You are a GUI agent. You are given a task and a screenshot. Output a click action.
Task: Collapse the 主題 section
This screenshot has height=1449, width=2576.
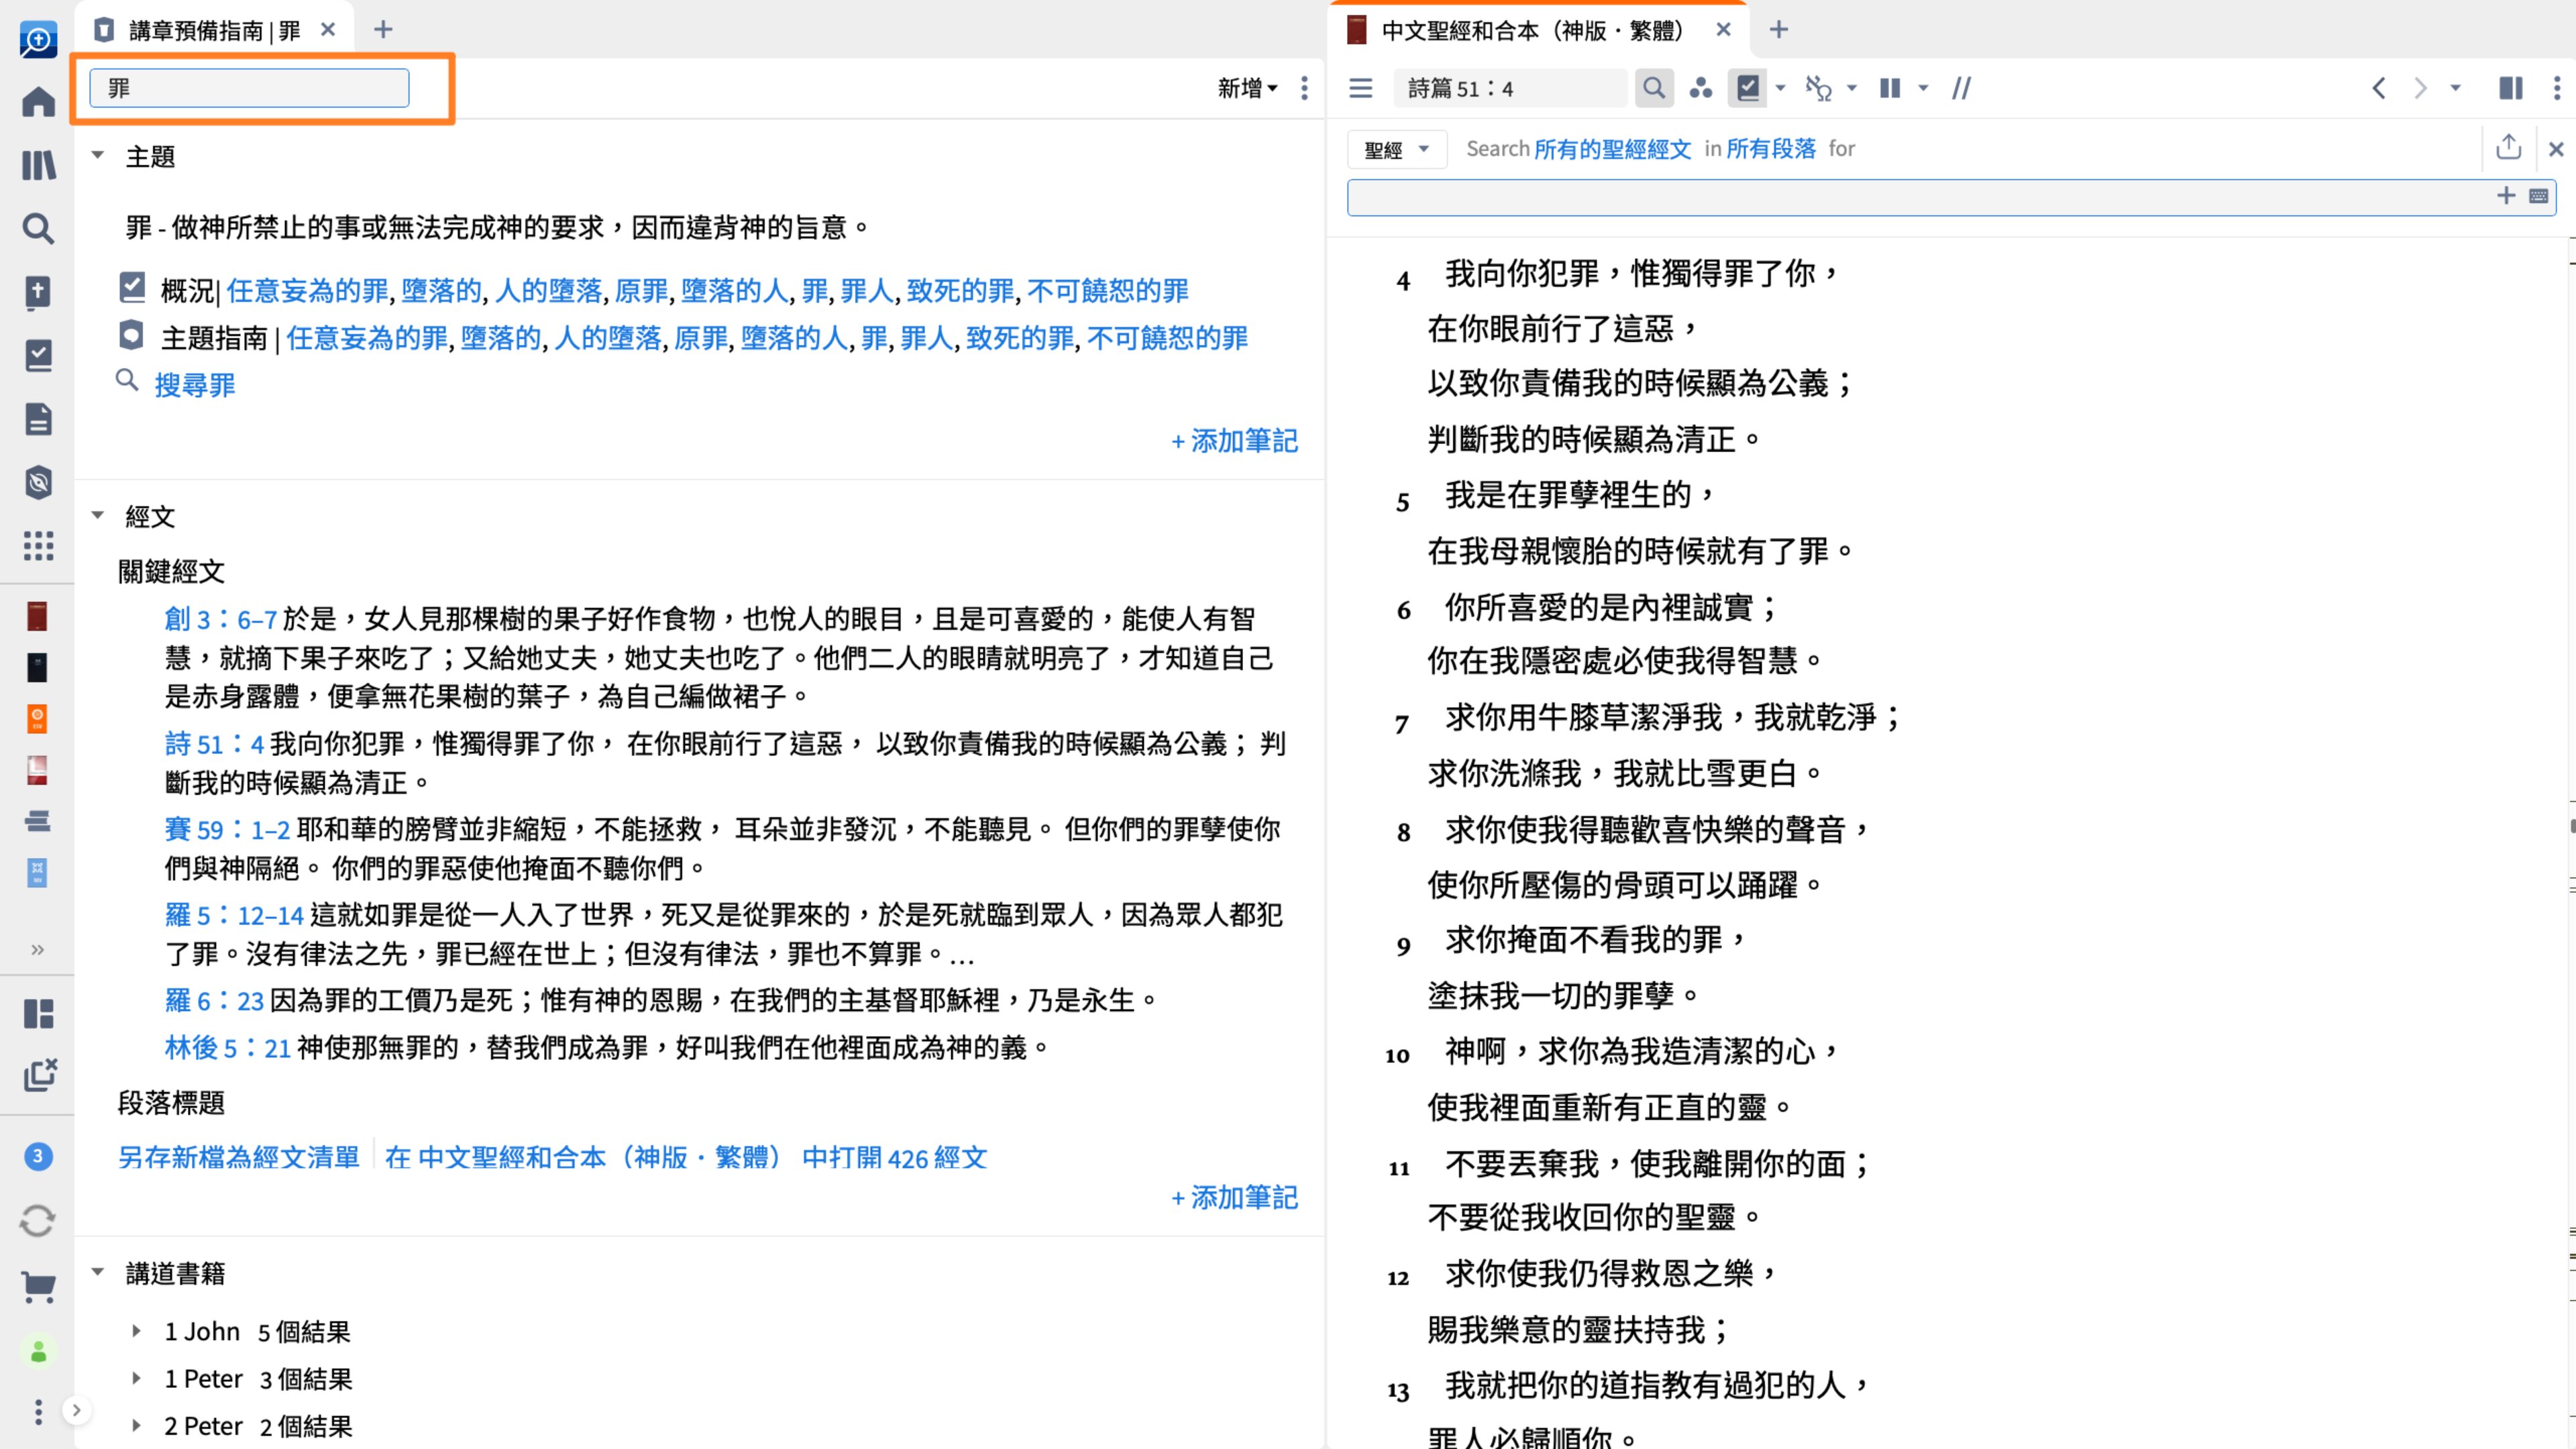click(98, 155)
